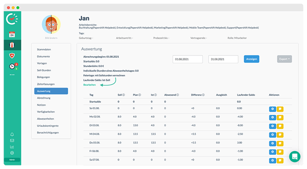Open the settings cog in the sidebar
Image resolution: width=307 pixels, height=169 pixels.
point(12,153)
